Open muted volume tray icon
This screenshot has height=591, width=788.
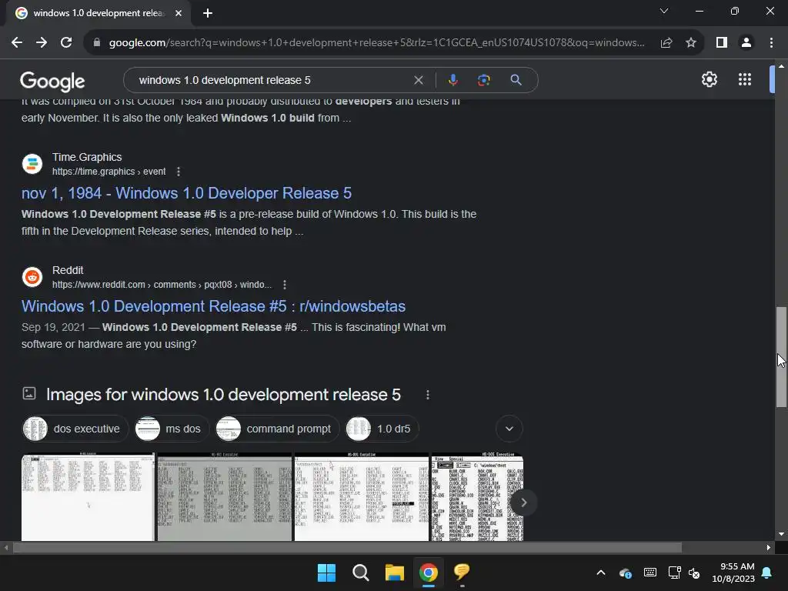click(695, 573)
